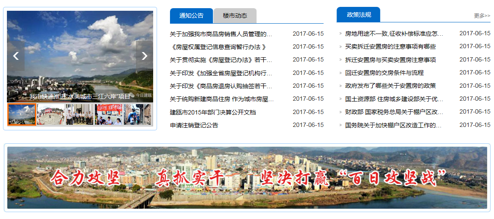Select the thumbnail with blue umbrella in alley

(x=137, y=114)
